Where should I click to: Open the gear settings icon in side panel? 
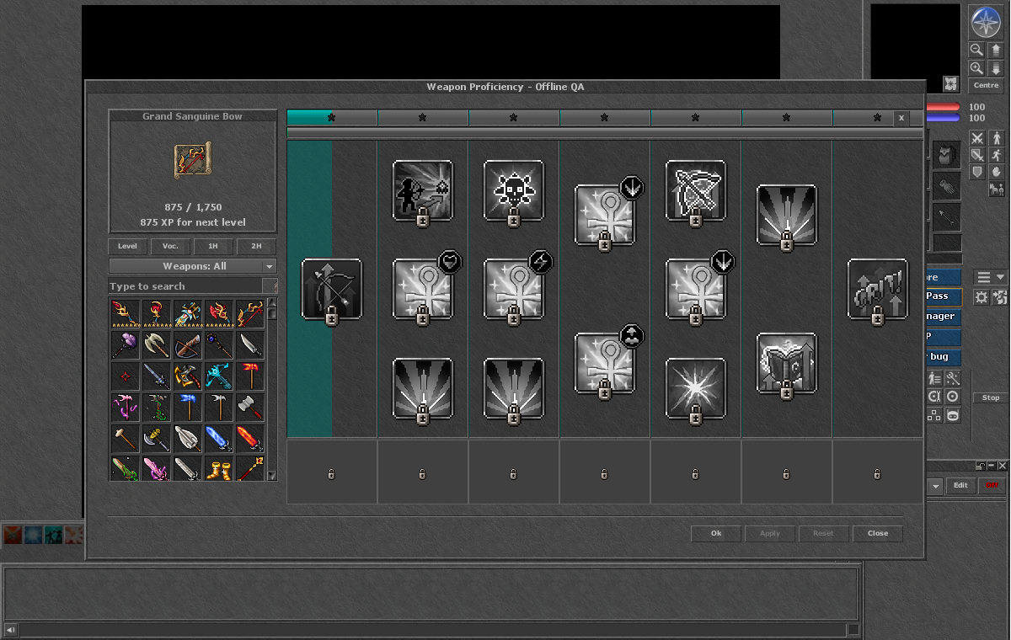pos(982,296)
